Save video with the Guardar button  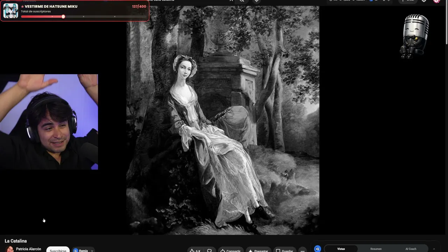coord(285,250)
